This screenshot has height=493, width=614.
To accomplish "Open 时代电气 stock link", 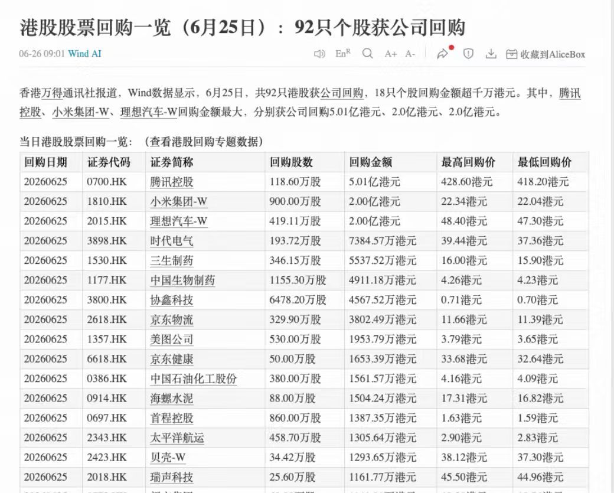I will (172, 241).
